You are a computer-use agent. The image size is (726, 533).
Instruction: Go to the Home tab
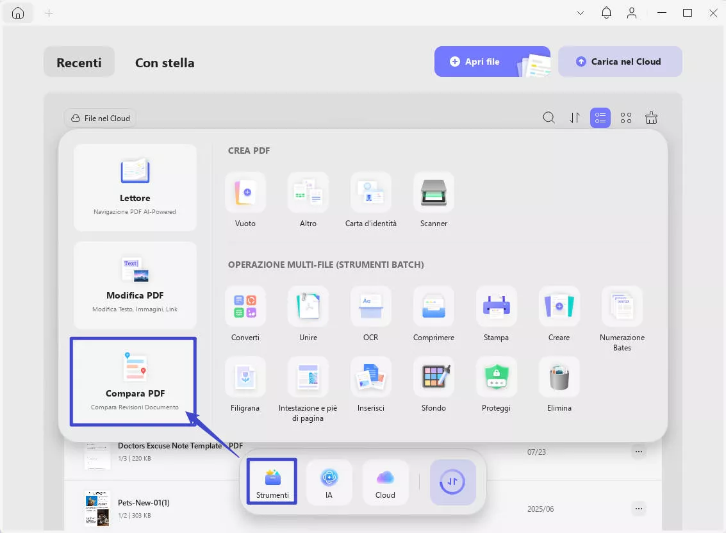(x=18, y=13)
